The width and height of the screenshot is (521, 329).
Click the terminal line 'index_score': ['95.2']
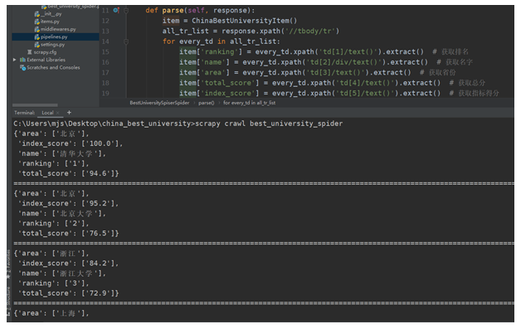coord(69,204)
